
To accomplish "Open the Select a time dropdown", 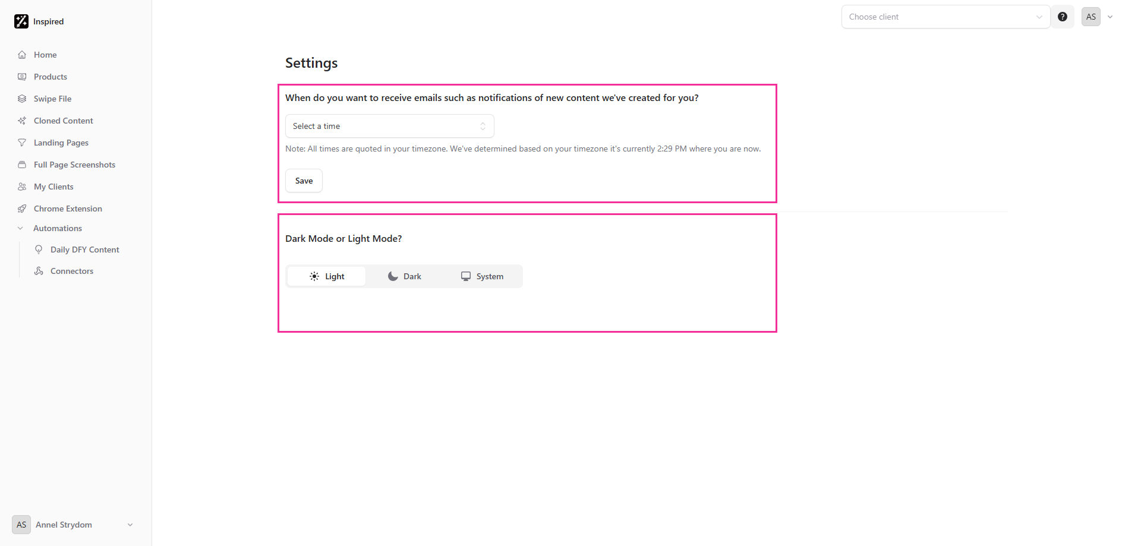I will [x=390, y=126].
